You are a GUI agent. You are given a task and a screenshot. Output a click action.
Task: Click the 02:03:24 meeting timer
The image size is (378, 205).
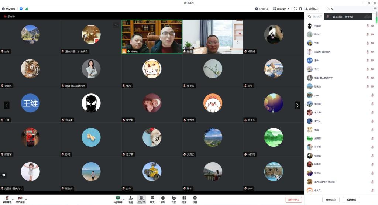(262, 9)
